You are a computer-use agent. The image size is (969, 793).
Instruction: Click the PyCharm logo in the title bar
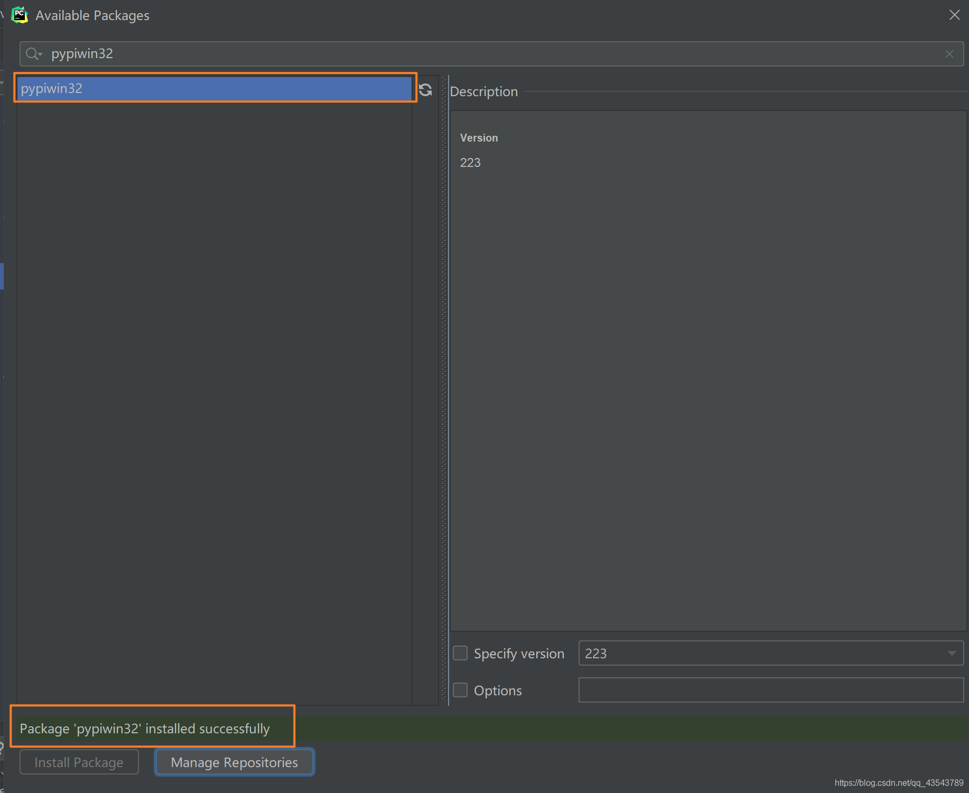point(20,15)
